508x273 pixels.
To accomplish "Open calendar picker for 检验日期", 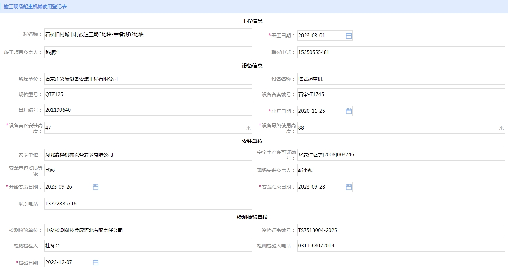I will [96, 262].
